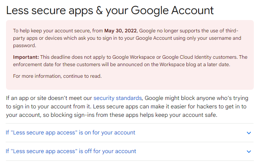Viewport: 263px width, 164px height.
Task: Expand the chevron for "access is off" section
Action: (249, 152)
